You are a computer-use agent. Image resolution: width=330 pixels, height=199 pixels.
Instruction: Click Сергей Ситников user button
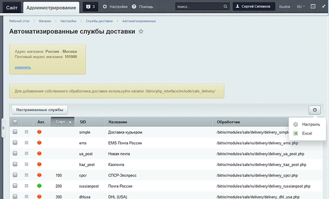253,6
